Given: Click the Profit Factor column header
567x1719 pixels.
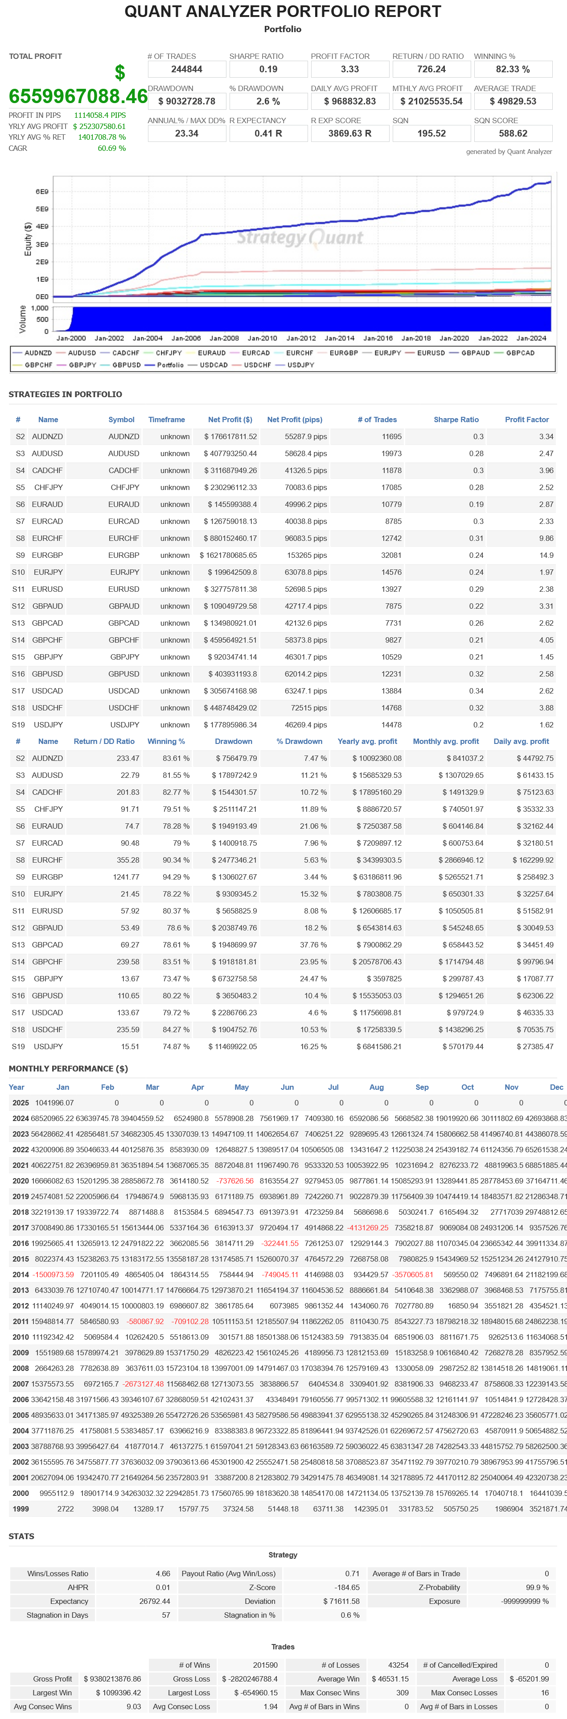Looking at the screenshot, I should (x=526, y=420).
